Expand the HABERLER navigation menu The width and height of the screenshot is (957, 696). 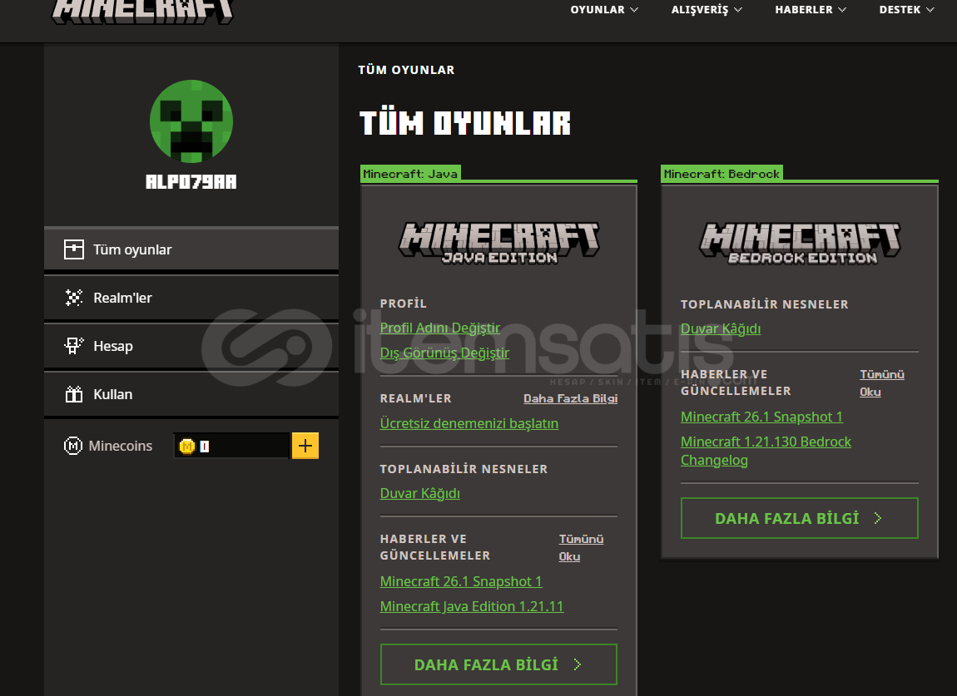tap(810, 10)
